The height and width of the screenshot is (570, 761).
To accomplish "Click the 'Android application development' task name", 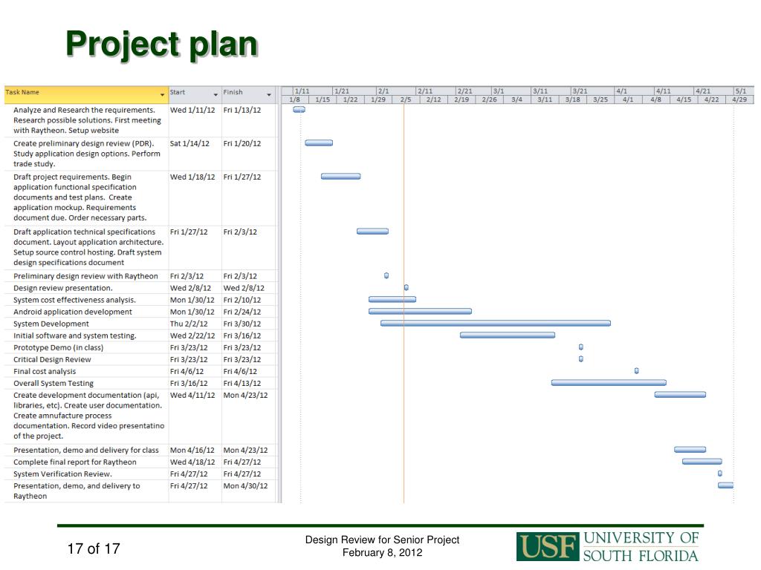I will 73,312.
